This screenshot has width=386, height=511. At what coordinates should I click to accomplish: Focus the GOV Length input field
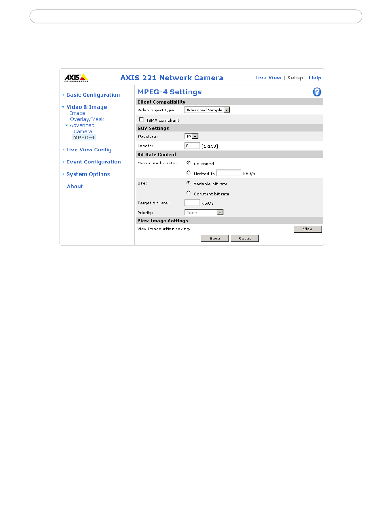pos(192,146)
